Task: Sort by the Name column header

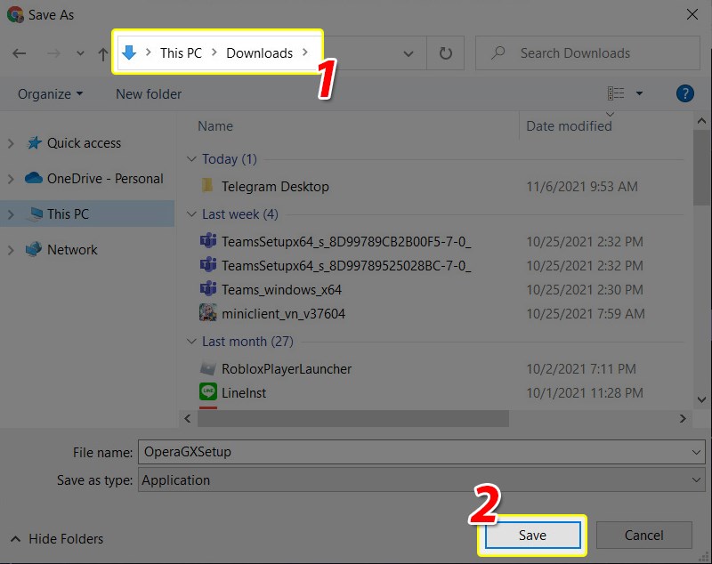Action: [215, 126]
